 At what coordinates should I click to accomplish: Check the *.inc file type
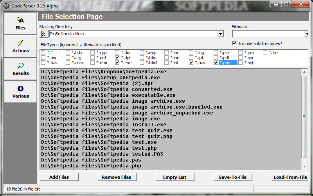(167, 53)
